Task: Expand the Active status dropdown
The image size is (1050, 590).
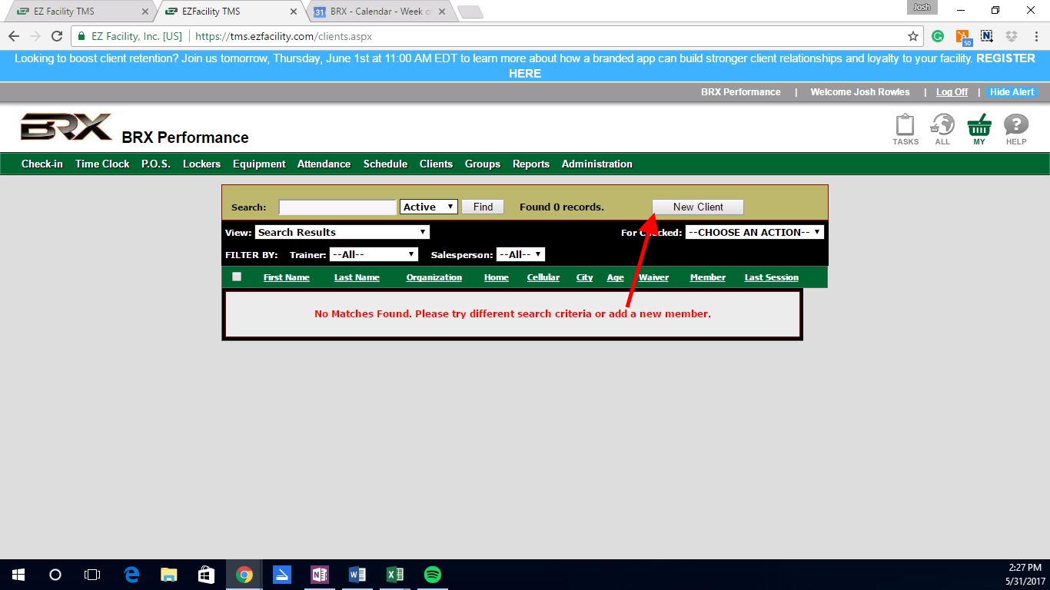Action: click(429, 207)
